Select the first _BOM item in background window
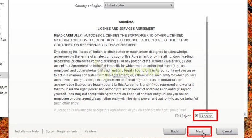This screenshot has height=138, width=252. pyautogui.click(x=4, y=87)
